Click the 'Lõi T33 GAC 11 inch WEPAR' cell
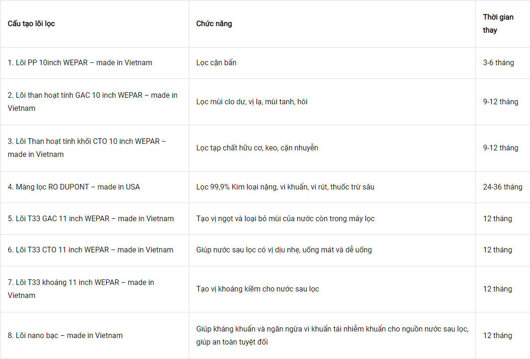 [x=90, y=218]
